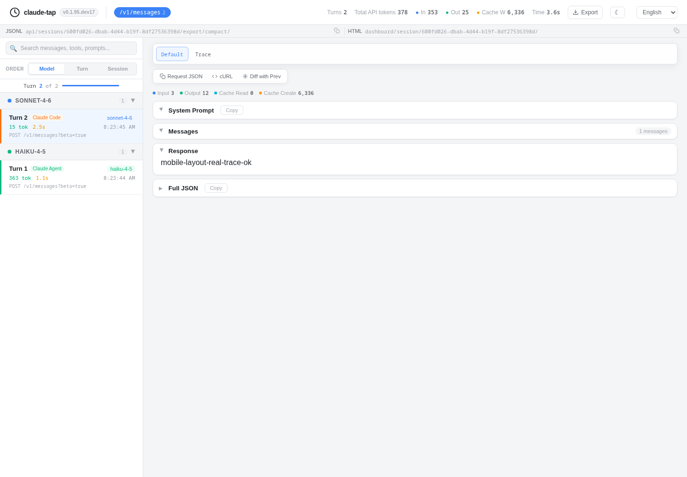Screen dimensions: 687x477
Task: Click the 8:23:45 AM timestamp
Action: coord(119,127)
